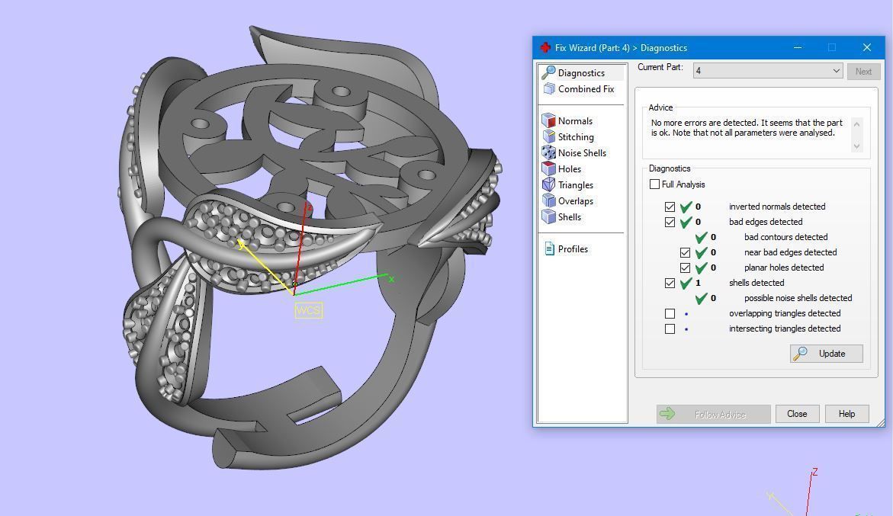This screenshot has width=893, height=516.
Task: Click the Fix Wizard red cross icon
Action: pos(545,48)
